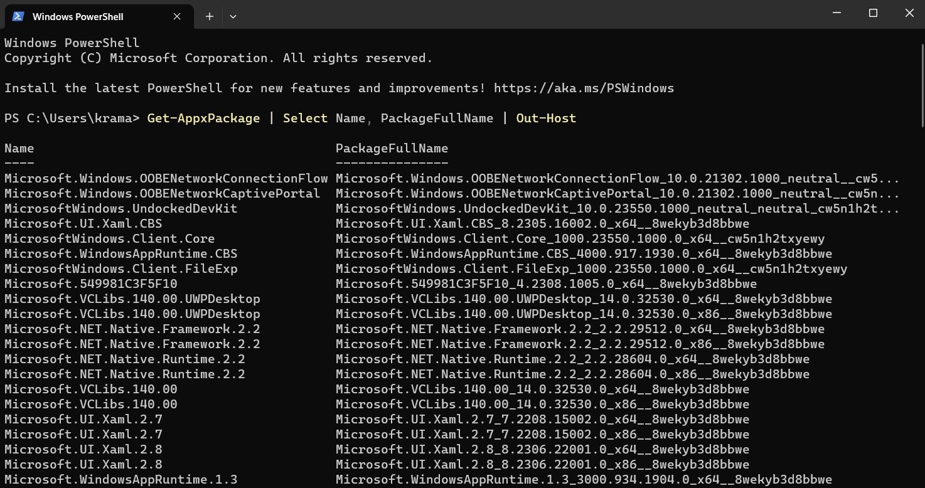
Task: Click the Microsoft.NET.Native.Runtime.2.2 entry
Action: click(125, 359)
